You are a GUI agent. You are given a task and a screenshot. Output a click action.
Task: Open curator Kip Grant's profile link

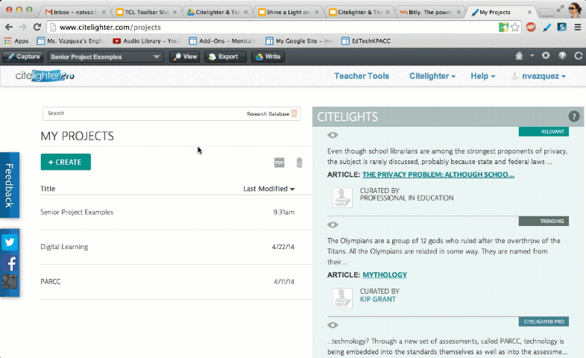tap(377, 299)
